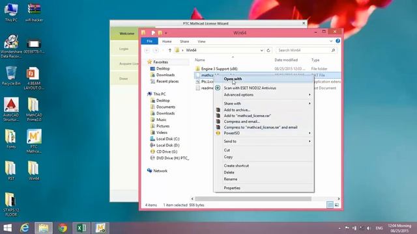Select Scan with ESET NOD32 Antivirus
Viewport: 417px width, 234px height.
click(x=264, y=88)
